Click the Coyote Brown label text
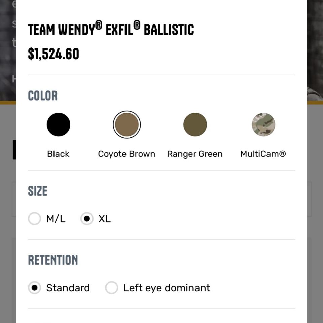Image resolution: width=323 pixels, height=323 pixels. coord(126,154)
